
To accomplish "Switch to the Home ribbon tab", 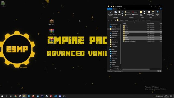I will 115,9.
